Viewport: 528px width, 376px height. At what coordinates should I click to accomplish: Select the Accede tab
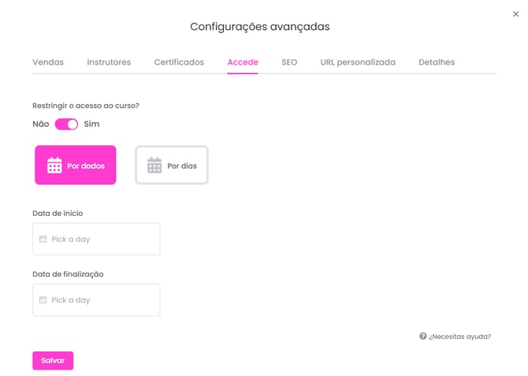[243, 62]
